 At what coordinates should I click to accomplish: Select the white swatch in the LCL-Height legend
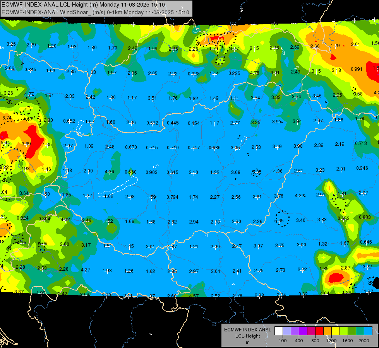279,331
